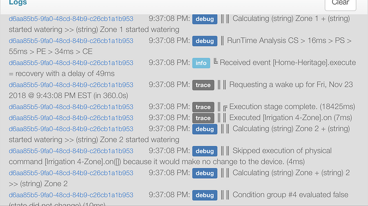Image resolution: width=368 pixels, height=206 pixels.
Task: Open piston ID link for Received event entry
Action: pos(71,63)
